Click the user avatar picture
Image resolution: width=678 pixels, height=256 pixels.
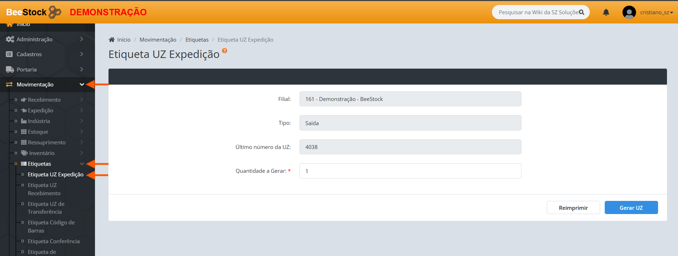(x=629, y=12)
